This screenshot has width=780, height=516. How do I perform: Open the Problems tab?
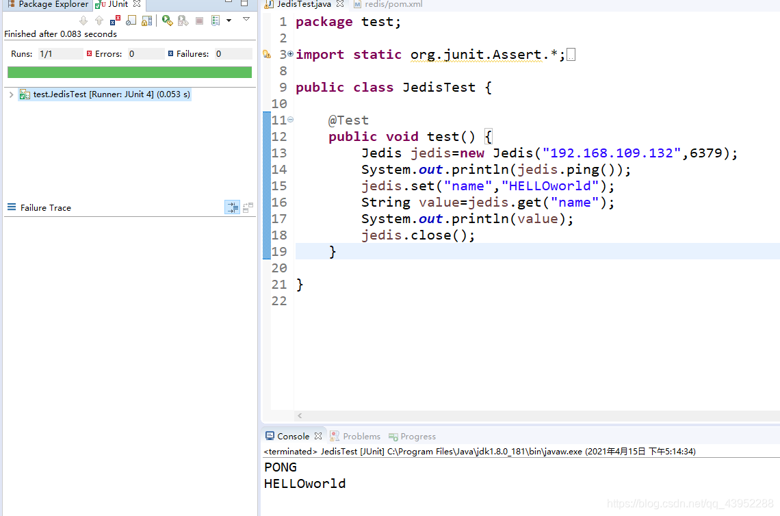click(355, 437)
